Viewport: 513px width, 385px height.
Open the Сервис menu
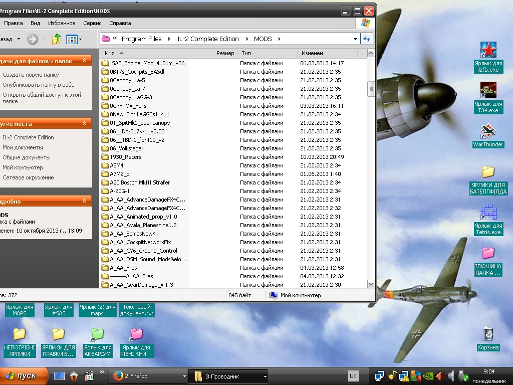click(92, 23)
